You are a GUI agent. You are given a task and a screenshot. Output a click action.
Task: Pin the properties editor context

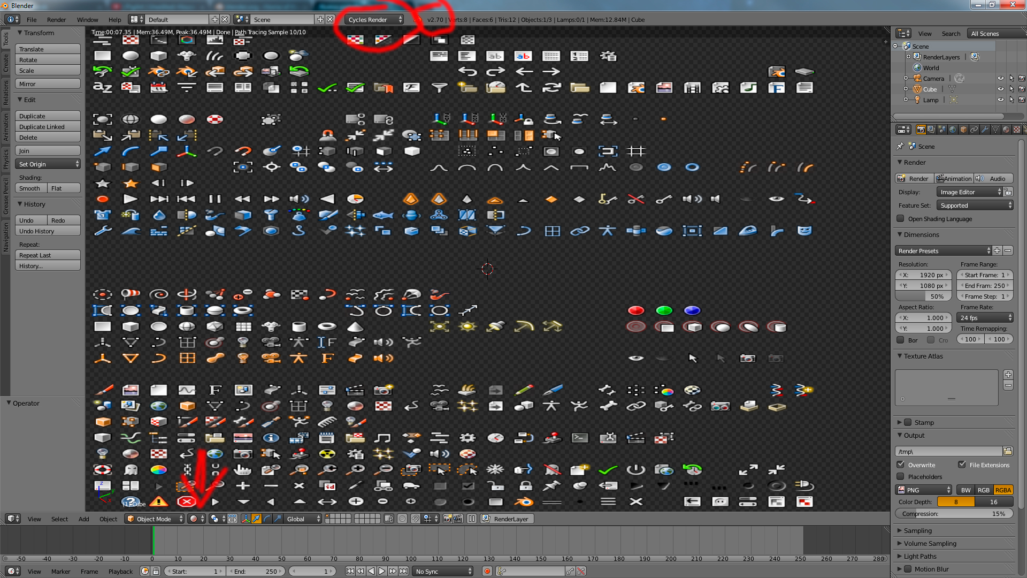click(x=900, y=146)
